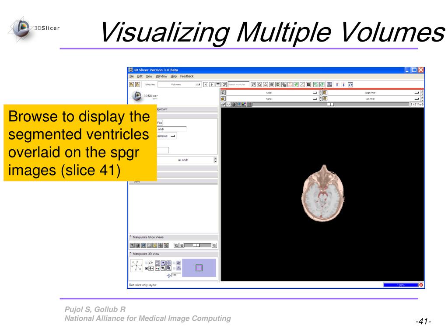Go to next module with right arrow
This screenshot has width=448, height=336.
point(212,84)
